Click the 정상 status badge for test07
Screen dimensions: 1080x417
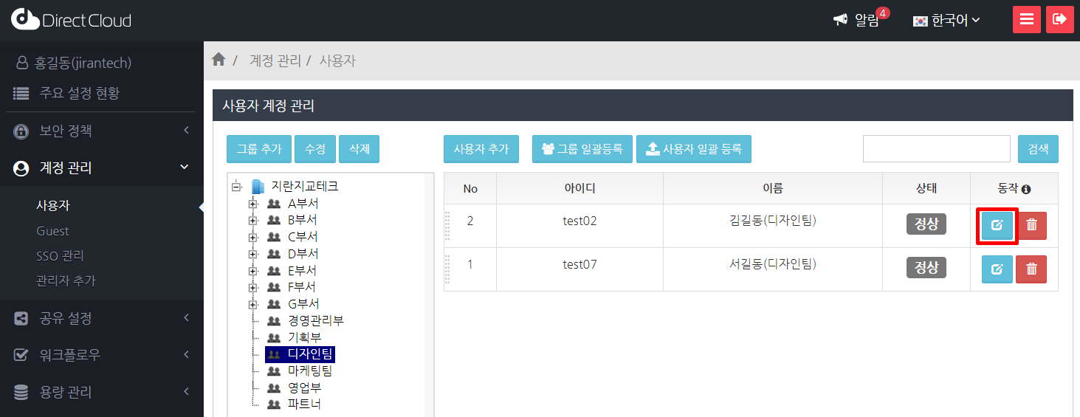click(x=926, y=267)
